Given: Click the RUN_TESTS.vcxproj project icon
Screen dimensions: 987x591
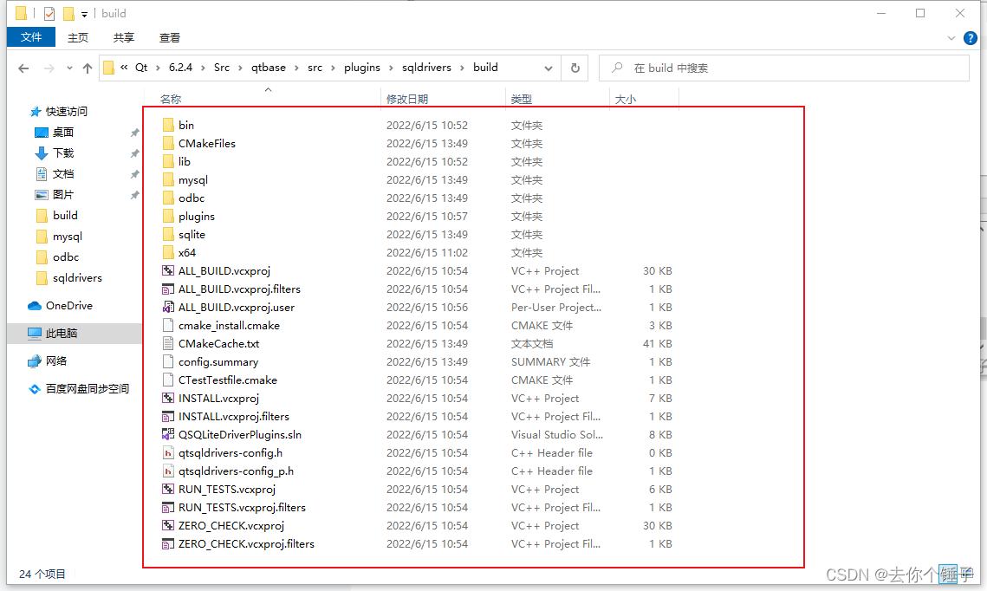Looking at the screenshot, I should [x=168, y=490].
